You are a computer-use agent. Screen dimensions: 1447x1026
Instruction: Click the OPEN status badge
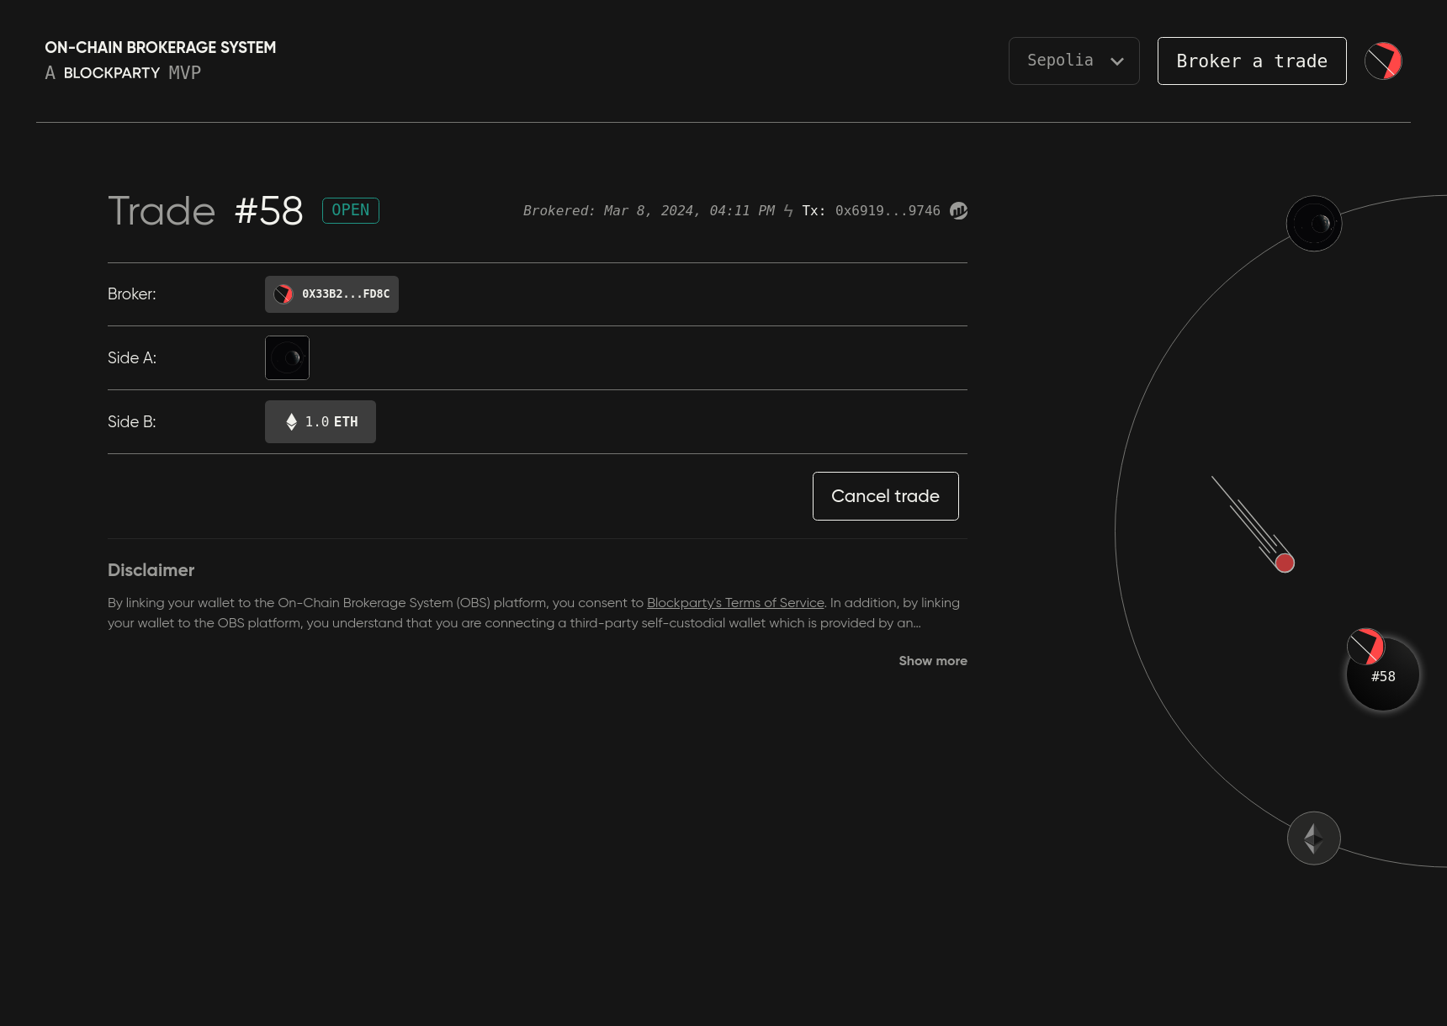pyautogui.click(x=350, y=210)
